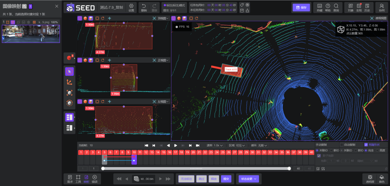Viewport: 390px width, 186px height.
Task: Click the timeline range slider's right handle
Action: coord(289,169)
